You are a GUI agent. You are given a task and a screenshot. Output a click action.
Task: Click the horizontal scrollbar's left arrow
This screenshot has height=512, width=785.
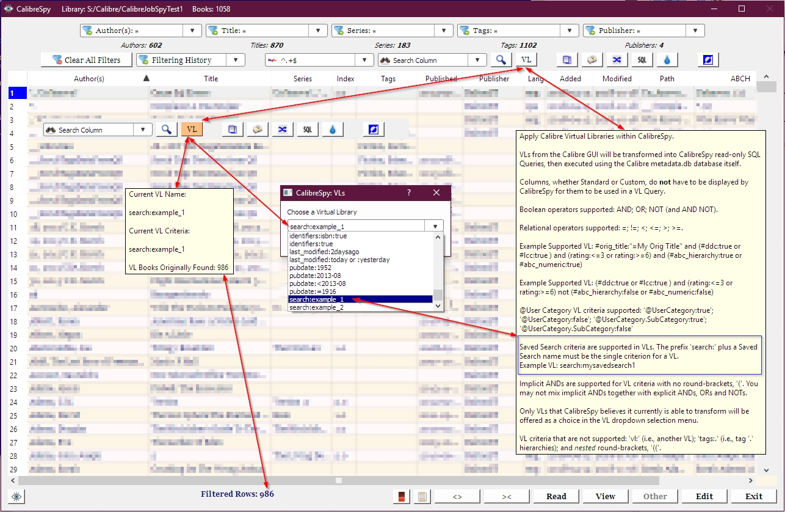pos(13,480)
